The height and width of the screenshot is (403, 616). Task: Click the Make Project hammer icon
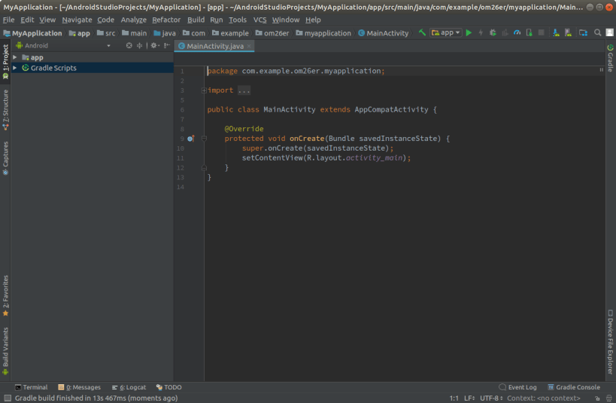tap(422, 32)
